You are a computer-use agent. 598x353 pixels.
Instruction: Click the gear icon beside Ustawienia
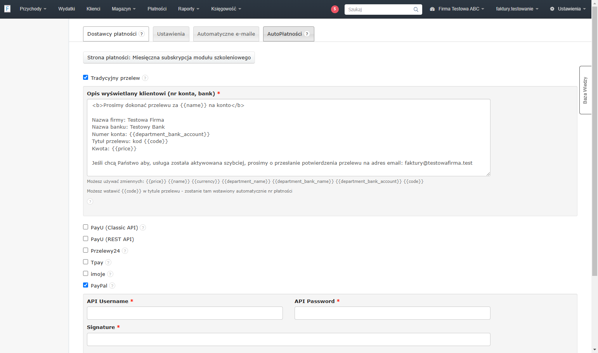click(552, 9)
